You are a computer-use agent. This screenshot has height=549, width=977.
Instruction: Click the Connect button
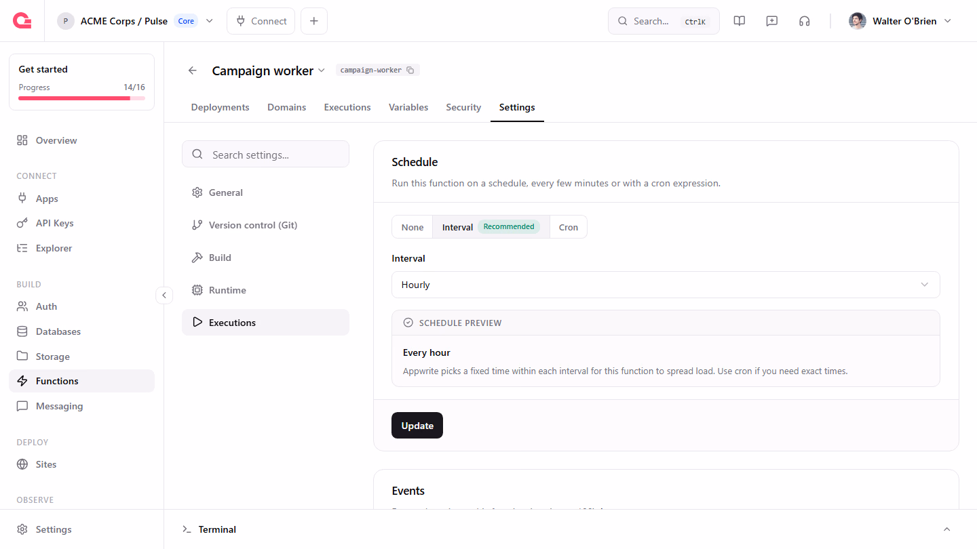(261, 21)
